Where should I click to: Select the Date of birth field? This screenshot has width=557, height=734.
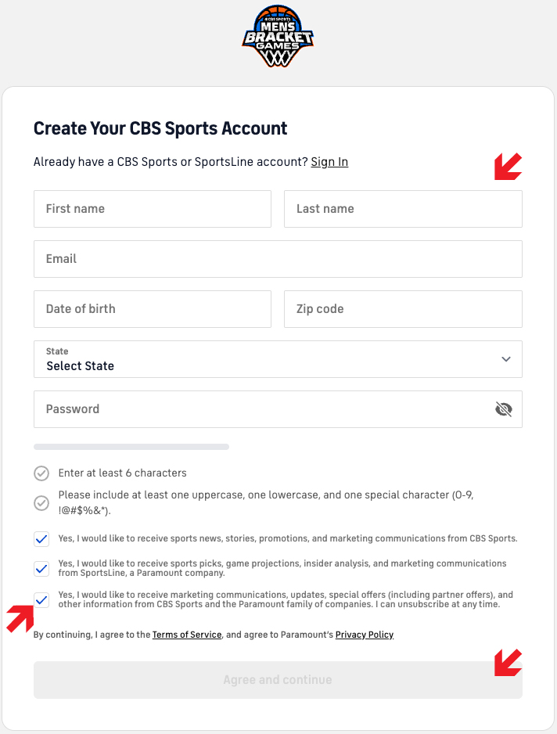[153, 309]
